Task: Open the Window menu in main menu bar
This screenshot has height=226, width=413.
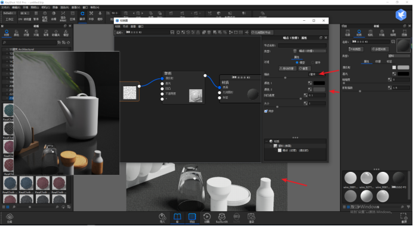Action: click(x=85, y=7)
